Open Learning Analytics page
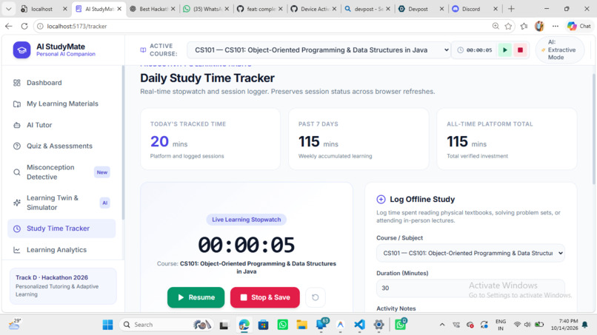 tap(56, 250)
